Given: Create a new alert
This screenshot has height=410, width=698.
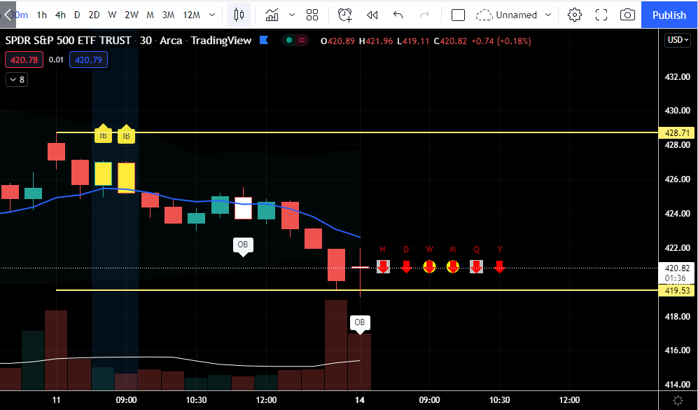Looking at the screenshot, I should click(x=345, y=15).
